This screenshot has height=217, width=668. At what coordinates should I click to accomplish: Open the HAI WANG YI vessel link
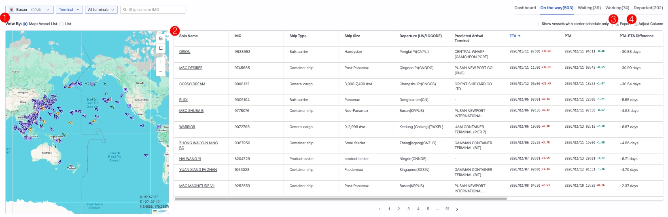tap(190, 159)
